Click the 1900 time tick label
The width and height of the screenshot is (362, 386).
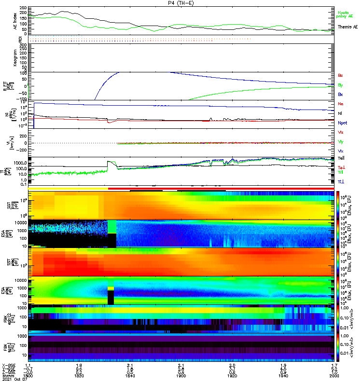click(x=181, y=376)
